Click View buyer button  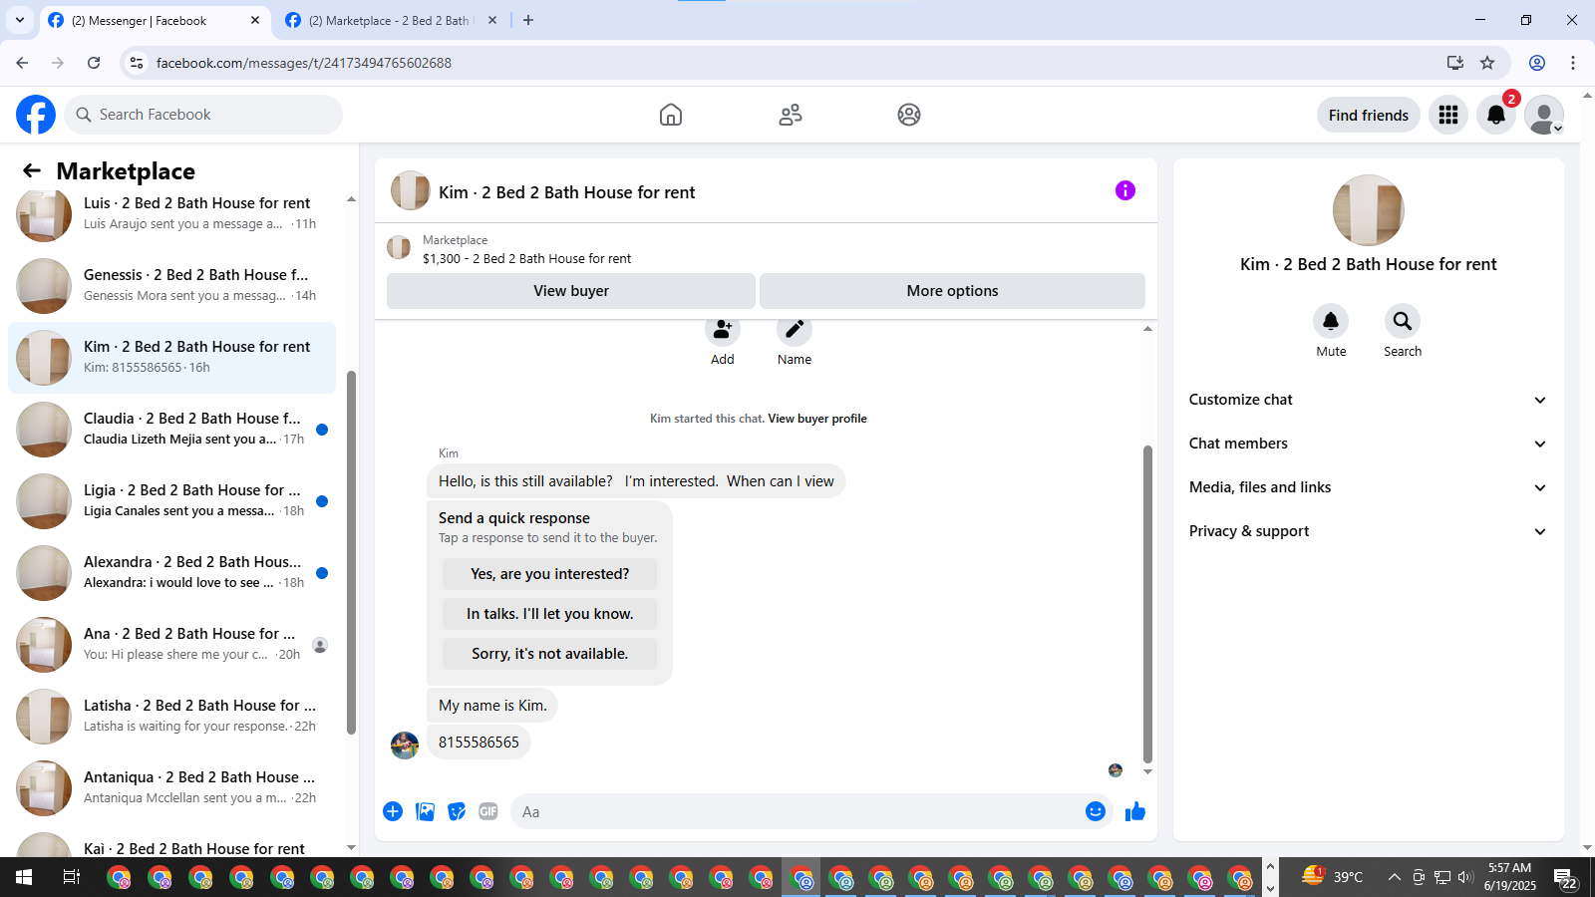pyautogui.click(x=571, y=291)
